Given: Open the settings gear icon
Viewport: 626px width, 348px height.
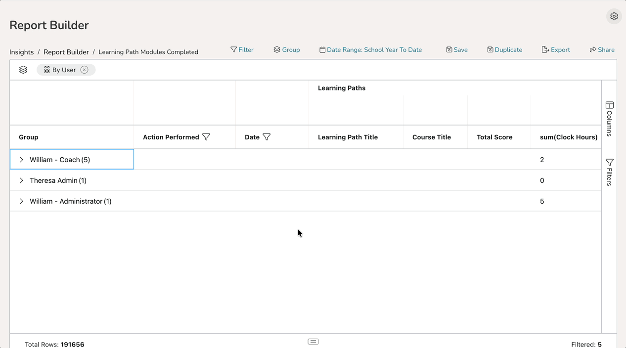Looking at the screenshot, I should [614, 16].
